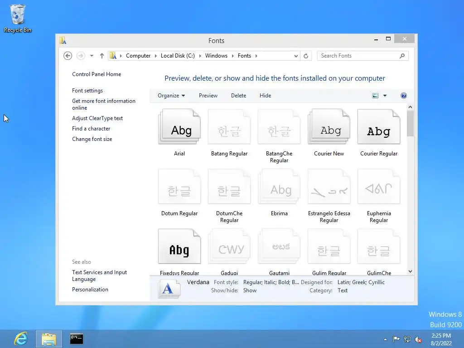Show hidden tray icons arrow
Screen dimensions: 464x348
point(385,339)
